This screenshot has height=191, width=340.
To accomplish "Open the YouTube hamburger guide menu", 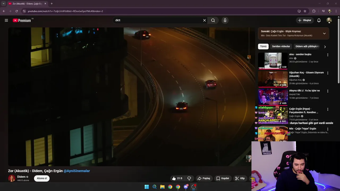I will tap(6, 20).
